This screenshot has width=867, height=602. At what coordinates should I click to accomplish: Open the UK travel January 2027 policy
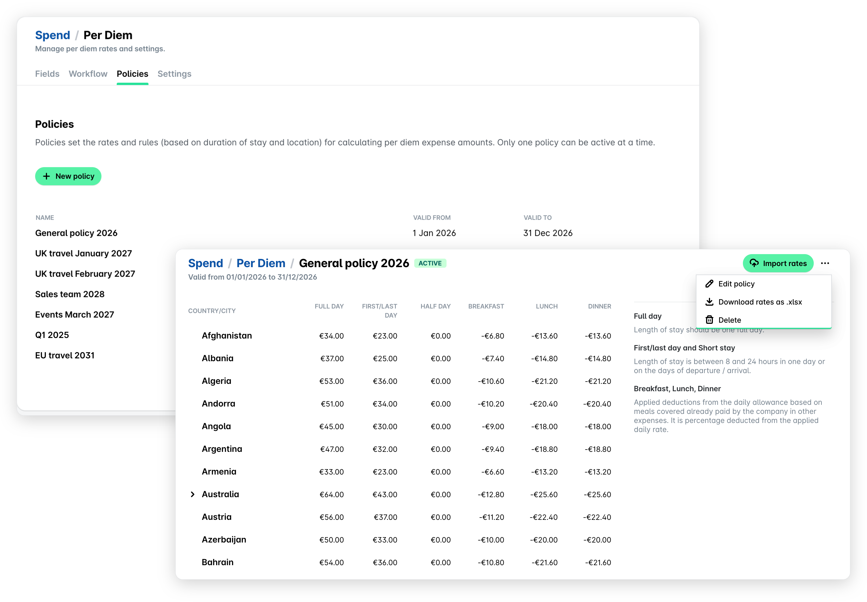[83, 254]
